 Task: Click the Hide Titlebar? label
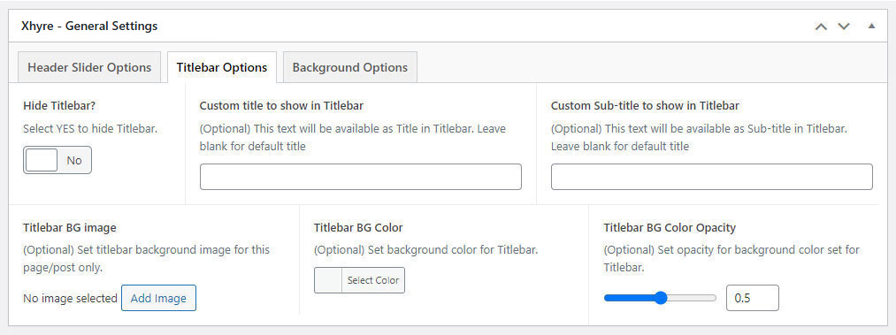pyautogui.click(x=59, y=105)
